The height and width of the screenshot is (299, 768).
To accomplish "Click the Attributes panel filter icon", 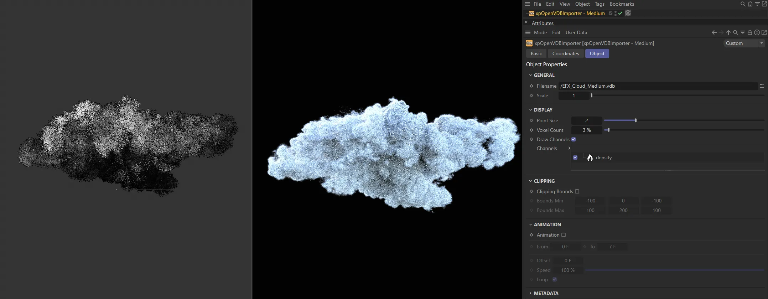I will pos(743,32).
